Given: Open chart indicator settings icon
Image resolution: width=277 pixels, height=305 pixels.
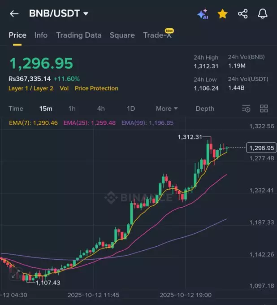Looking at the screenshot, I should (x=246, y=109).
